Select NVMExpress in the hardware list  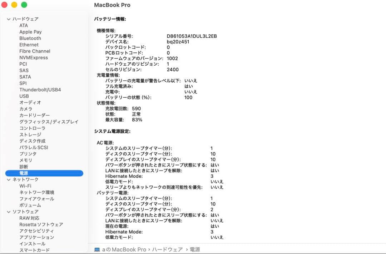(34, 57)
